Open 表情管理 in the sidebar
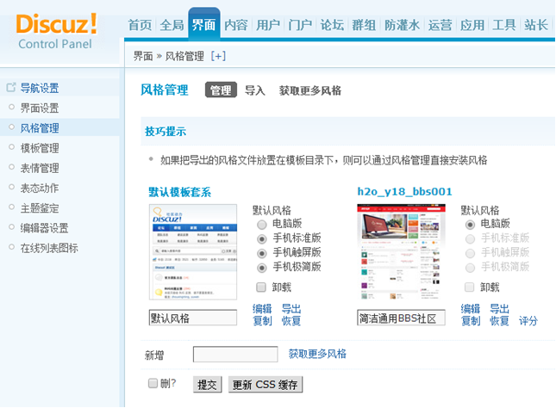Screen dimensions: 556x408 pos(40,168)
